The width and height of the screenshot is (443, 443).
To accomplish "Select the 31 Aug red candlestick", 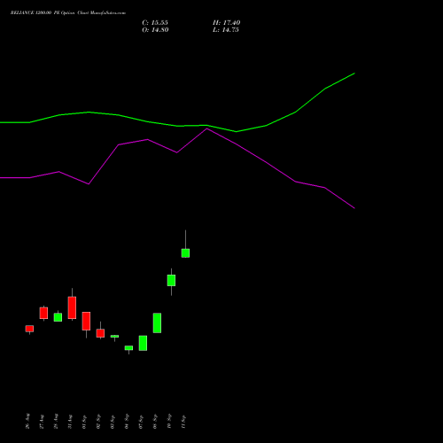I will 72,307.
